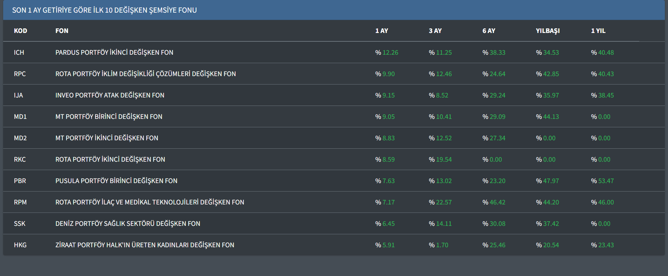This screenshot has width=668, height=276.
Task: Open ROTA PORTFÖY İKİNCİ DEĞİŞKEN FON
Action: pyautogui.click(x=110, y=160)
